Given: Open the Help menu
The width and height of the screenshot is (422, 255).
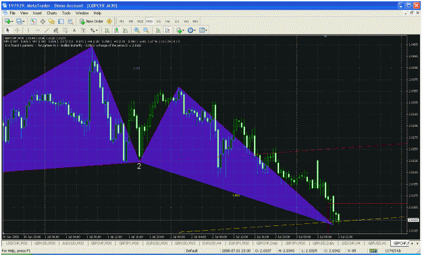Looking at the screenshot, I should (x=97, y=13).
